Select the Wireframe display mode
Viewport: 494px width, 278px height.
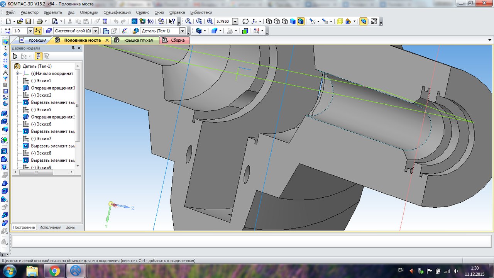pos(269,22)
